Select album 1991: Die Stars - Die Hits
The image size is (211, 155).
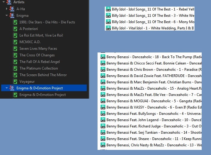tap(47, 22)
